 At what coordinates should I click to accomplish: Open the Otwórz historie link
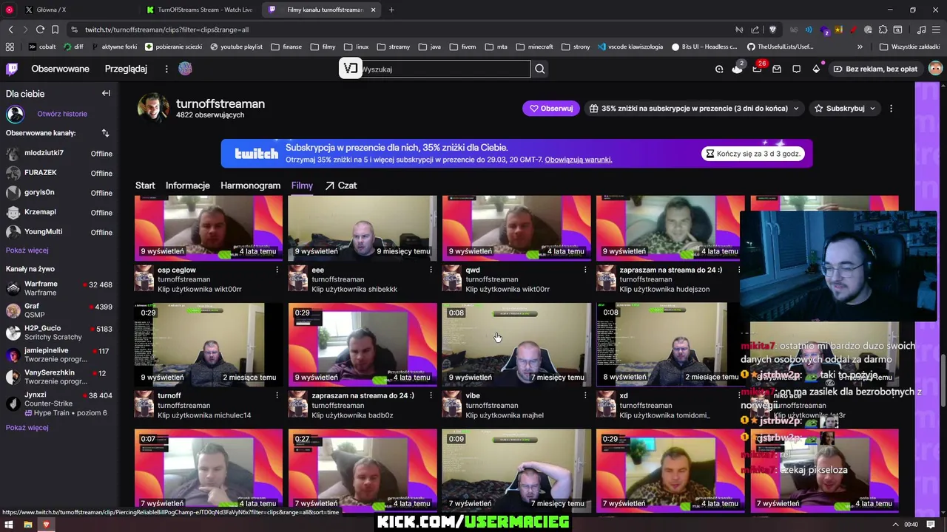pos(62,114)
